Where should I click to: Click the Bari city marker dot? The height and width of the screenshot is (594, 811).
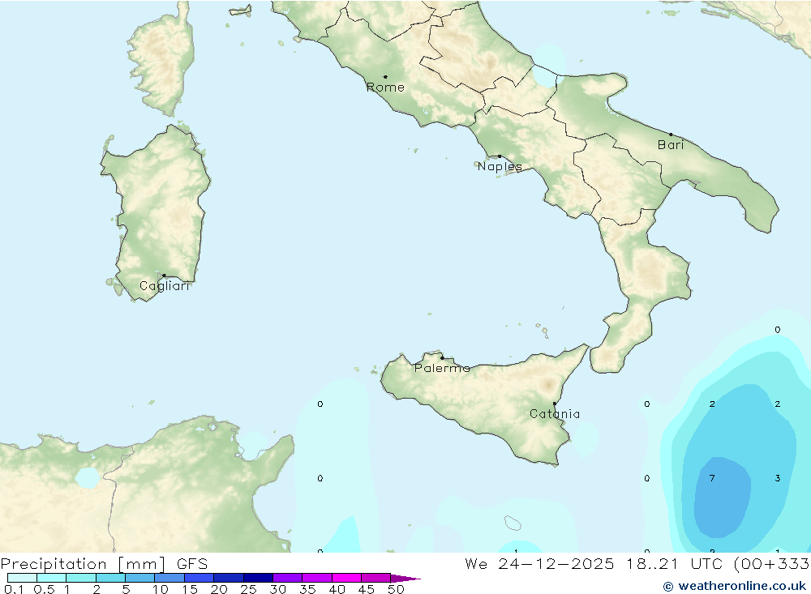[x=671, y=135]
